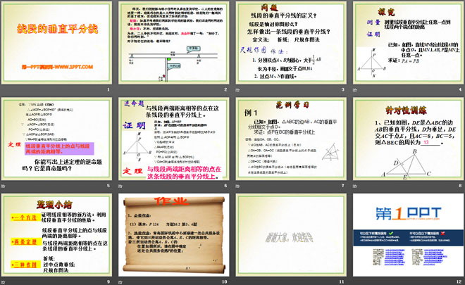Click the animation star icon under slide 4
The image size is (465, 285).
pyautogui.click(x=354, y=90)
